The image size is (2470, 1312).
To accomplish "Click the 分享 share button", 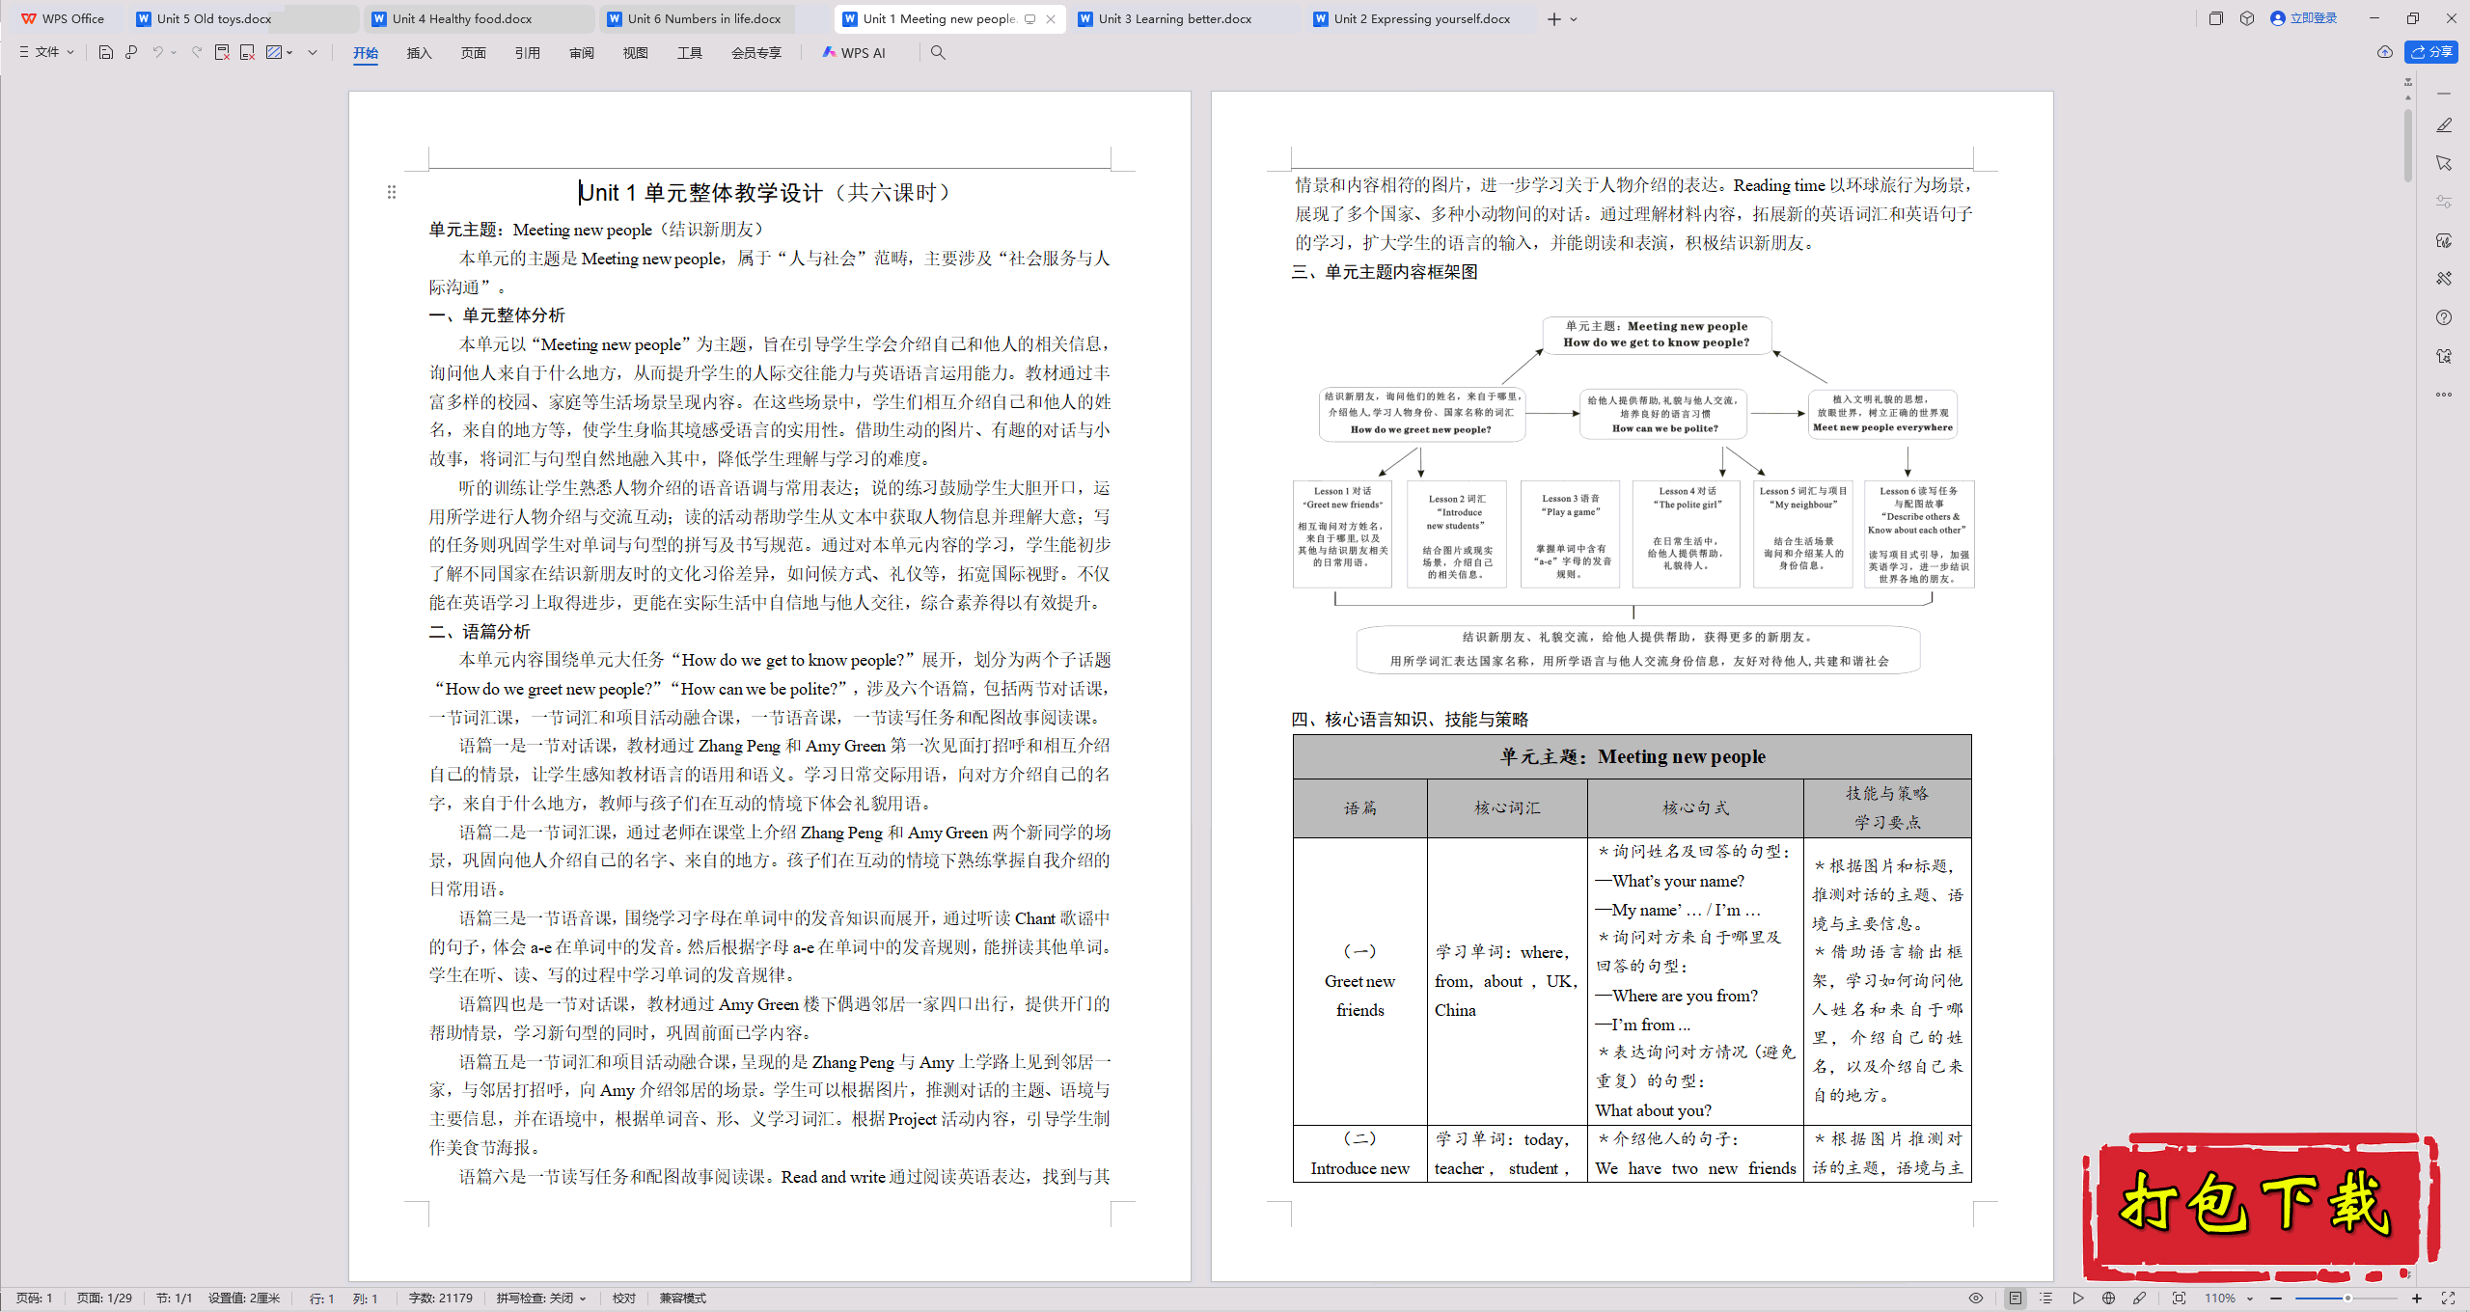I will (x=2432, y=52).
